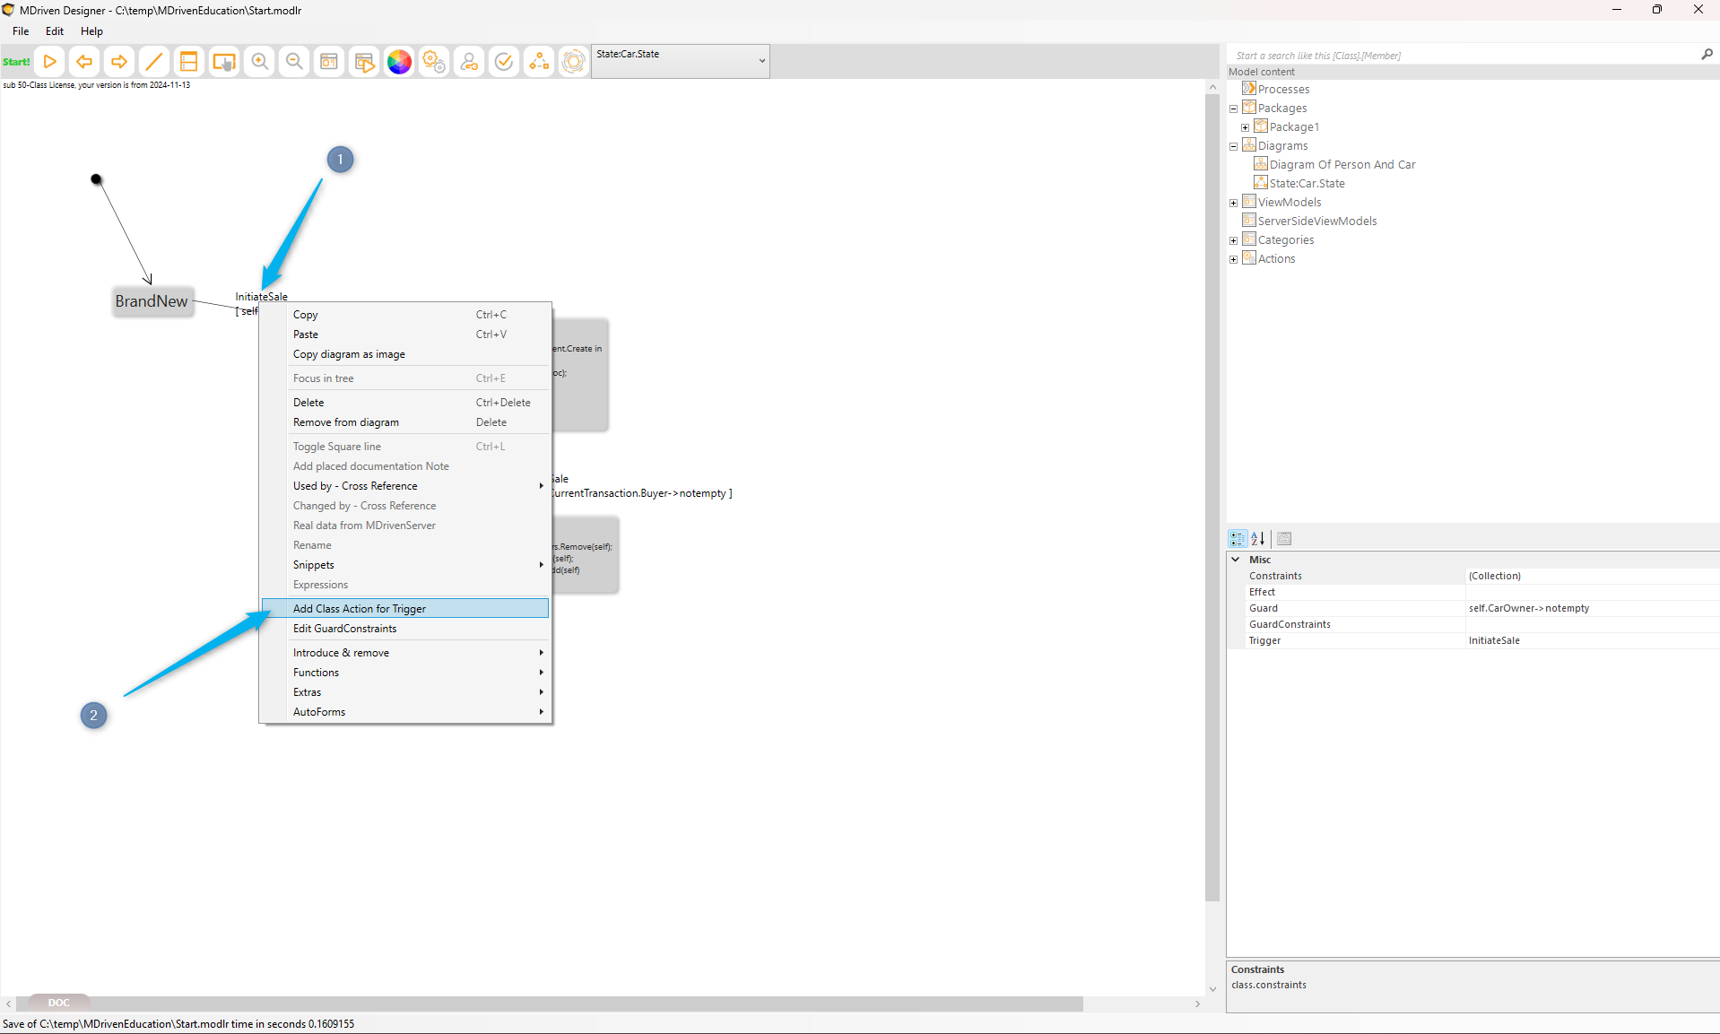1720x1034 pixels.
Task: Click the orange play arrow toolbar icon
Action: [x=50, y=62]
